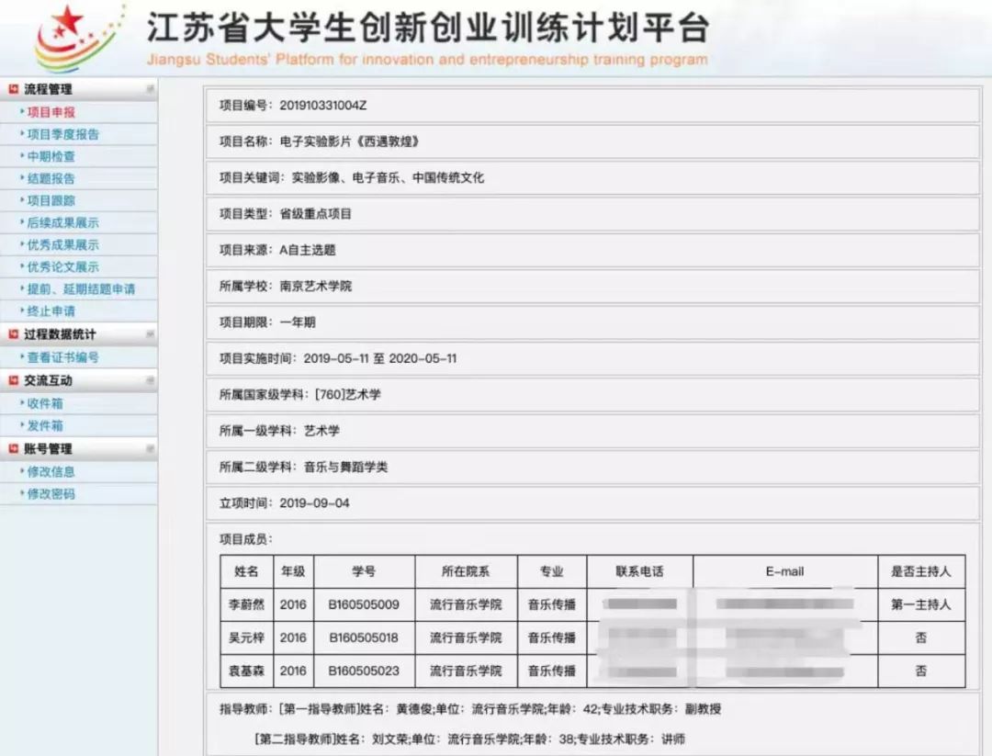This screenshot has height=756, width=992.
Task: View 优秀成果展示
Action: tap(62, 244)
